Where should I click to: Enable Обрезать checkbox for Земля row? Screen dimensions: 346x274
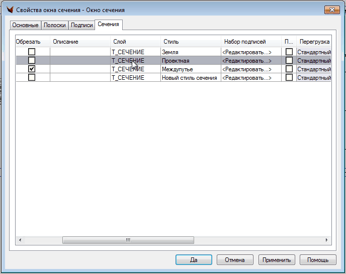click(x=32, y=52)
